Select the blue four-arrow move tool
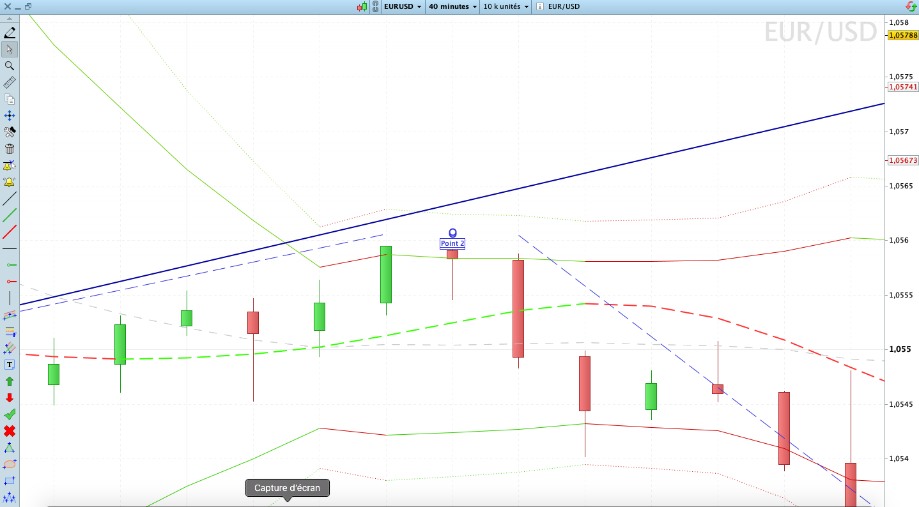The width and height of the screenshot is (919, 507). tap(10, 116)
